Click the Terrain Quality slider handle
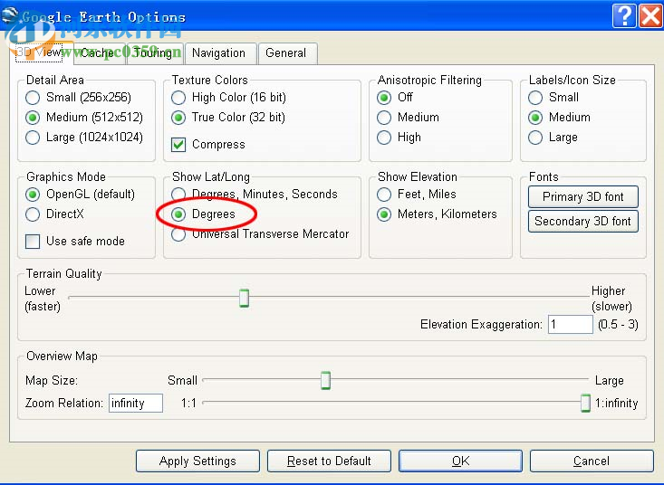Image resolution: width=664 pixels, height=485 pixels. coord(244,298)
